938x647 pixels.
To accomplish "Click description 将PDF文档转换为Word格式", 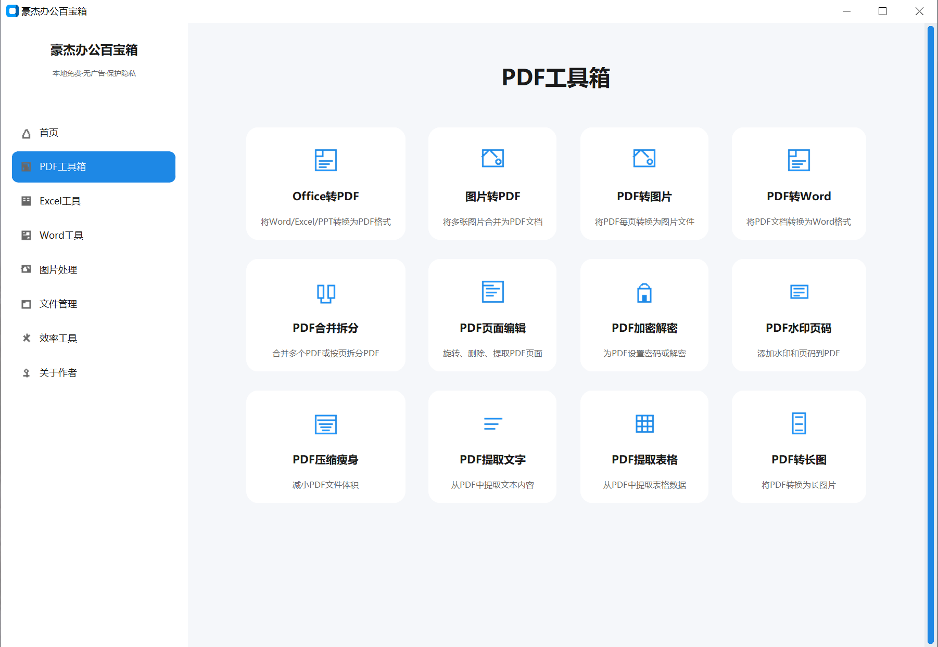I will [x=798, y=222].
